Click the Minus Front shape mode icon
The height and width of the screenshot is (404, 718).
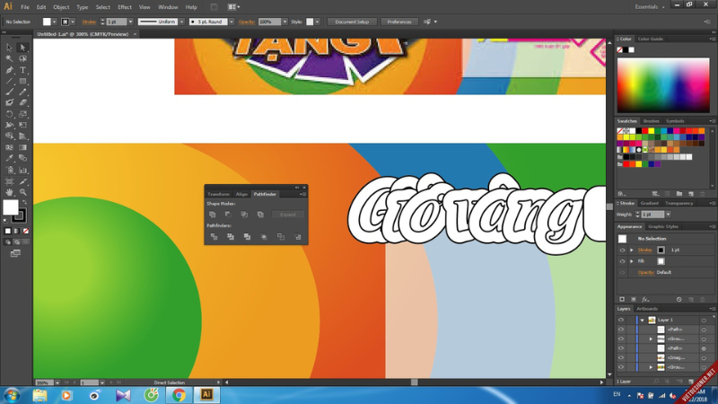click(228, 215)
